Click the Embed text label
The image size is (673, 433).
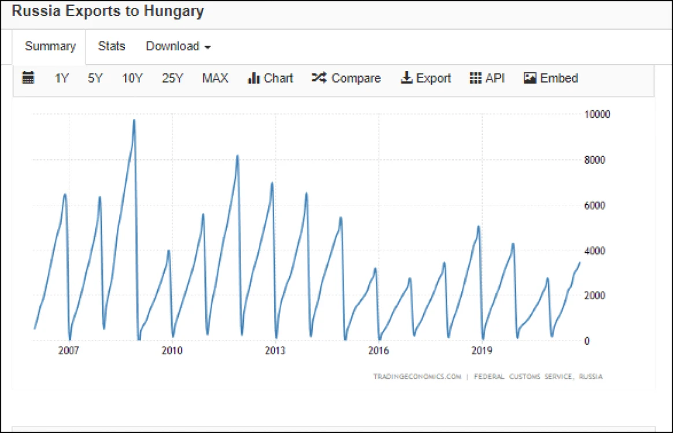coord(559,78)
